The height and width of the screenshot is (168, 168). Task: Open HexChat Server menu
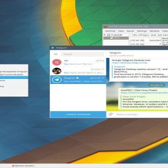point(130,31)
